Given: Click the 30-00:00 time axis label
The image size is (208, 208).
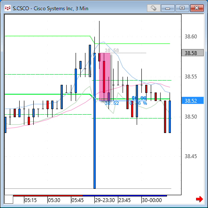Looking at the screenshot, I should click(x=152, y=200).
